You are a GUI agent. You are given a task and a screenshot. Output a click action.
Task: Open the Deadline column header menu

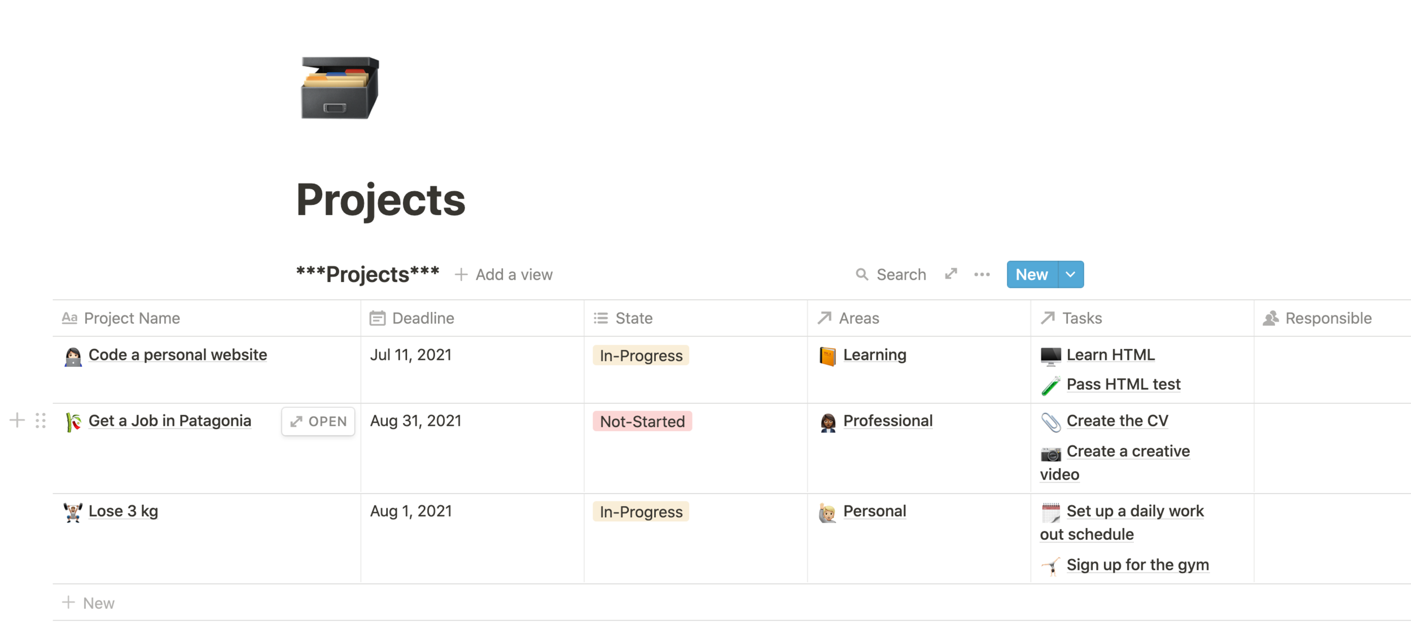coord(423,318)
